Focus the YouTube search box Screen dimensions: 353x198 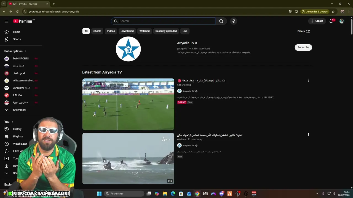pos(163,21)
